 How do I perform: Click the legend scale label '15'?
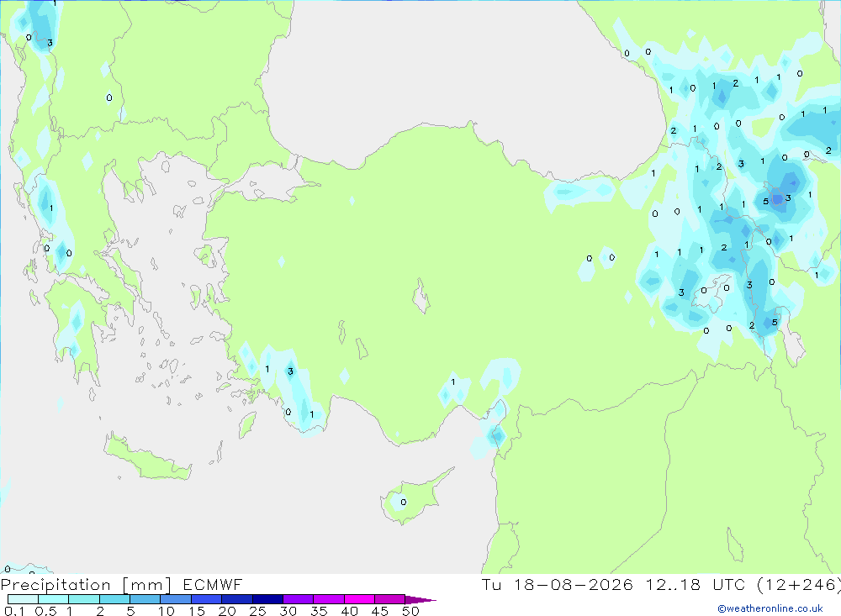point(197,611)
